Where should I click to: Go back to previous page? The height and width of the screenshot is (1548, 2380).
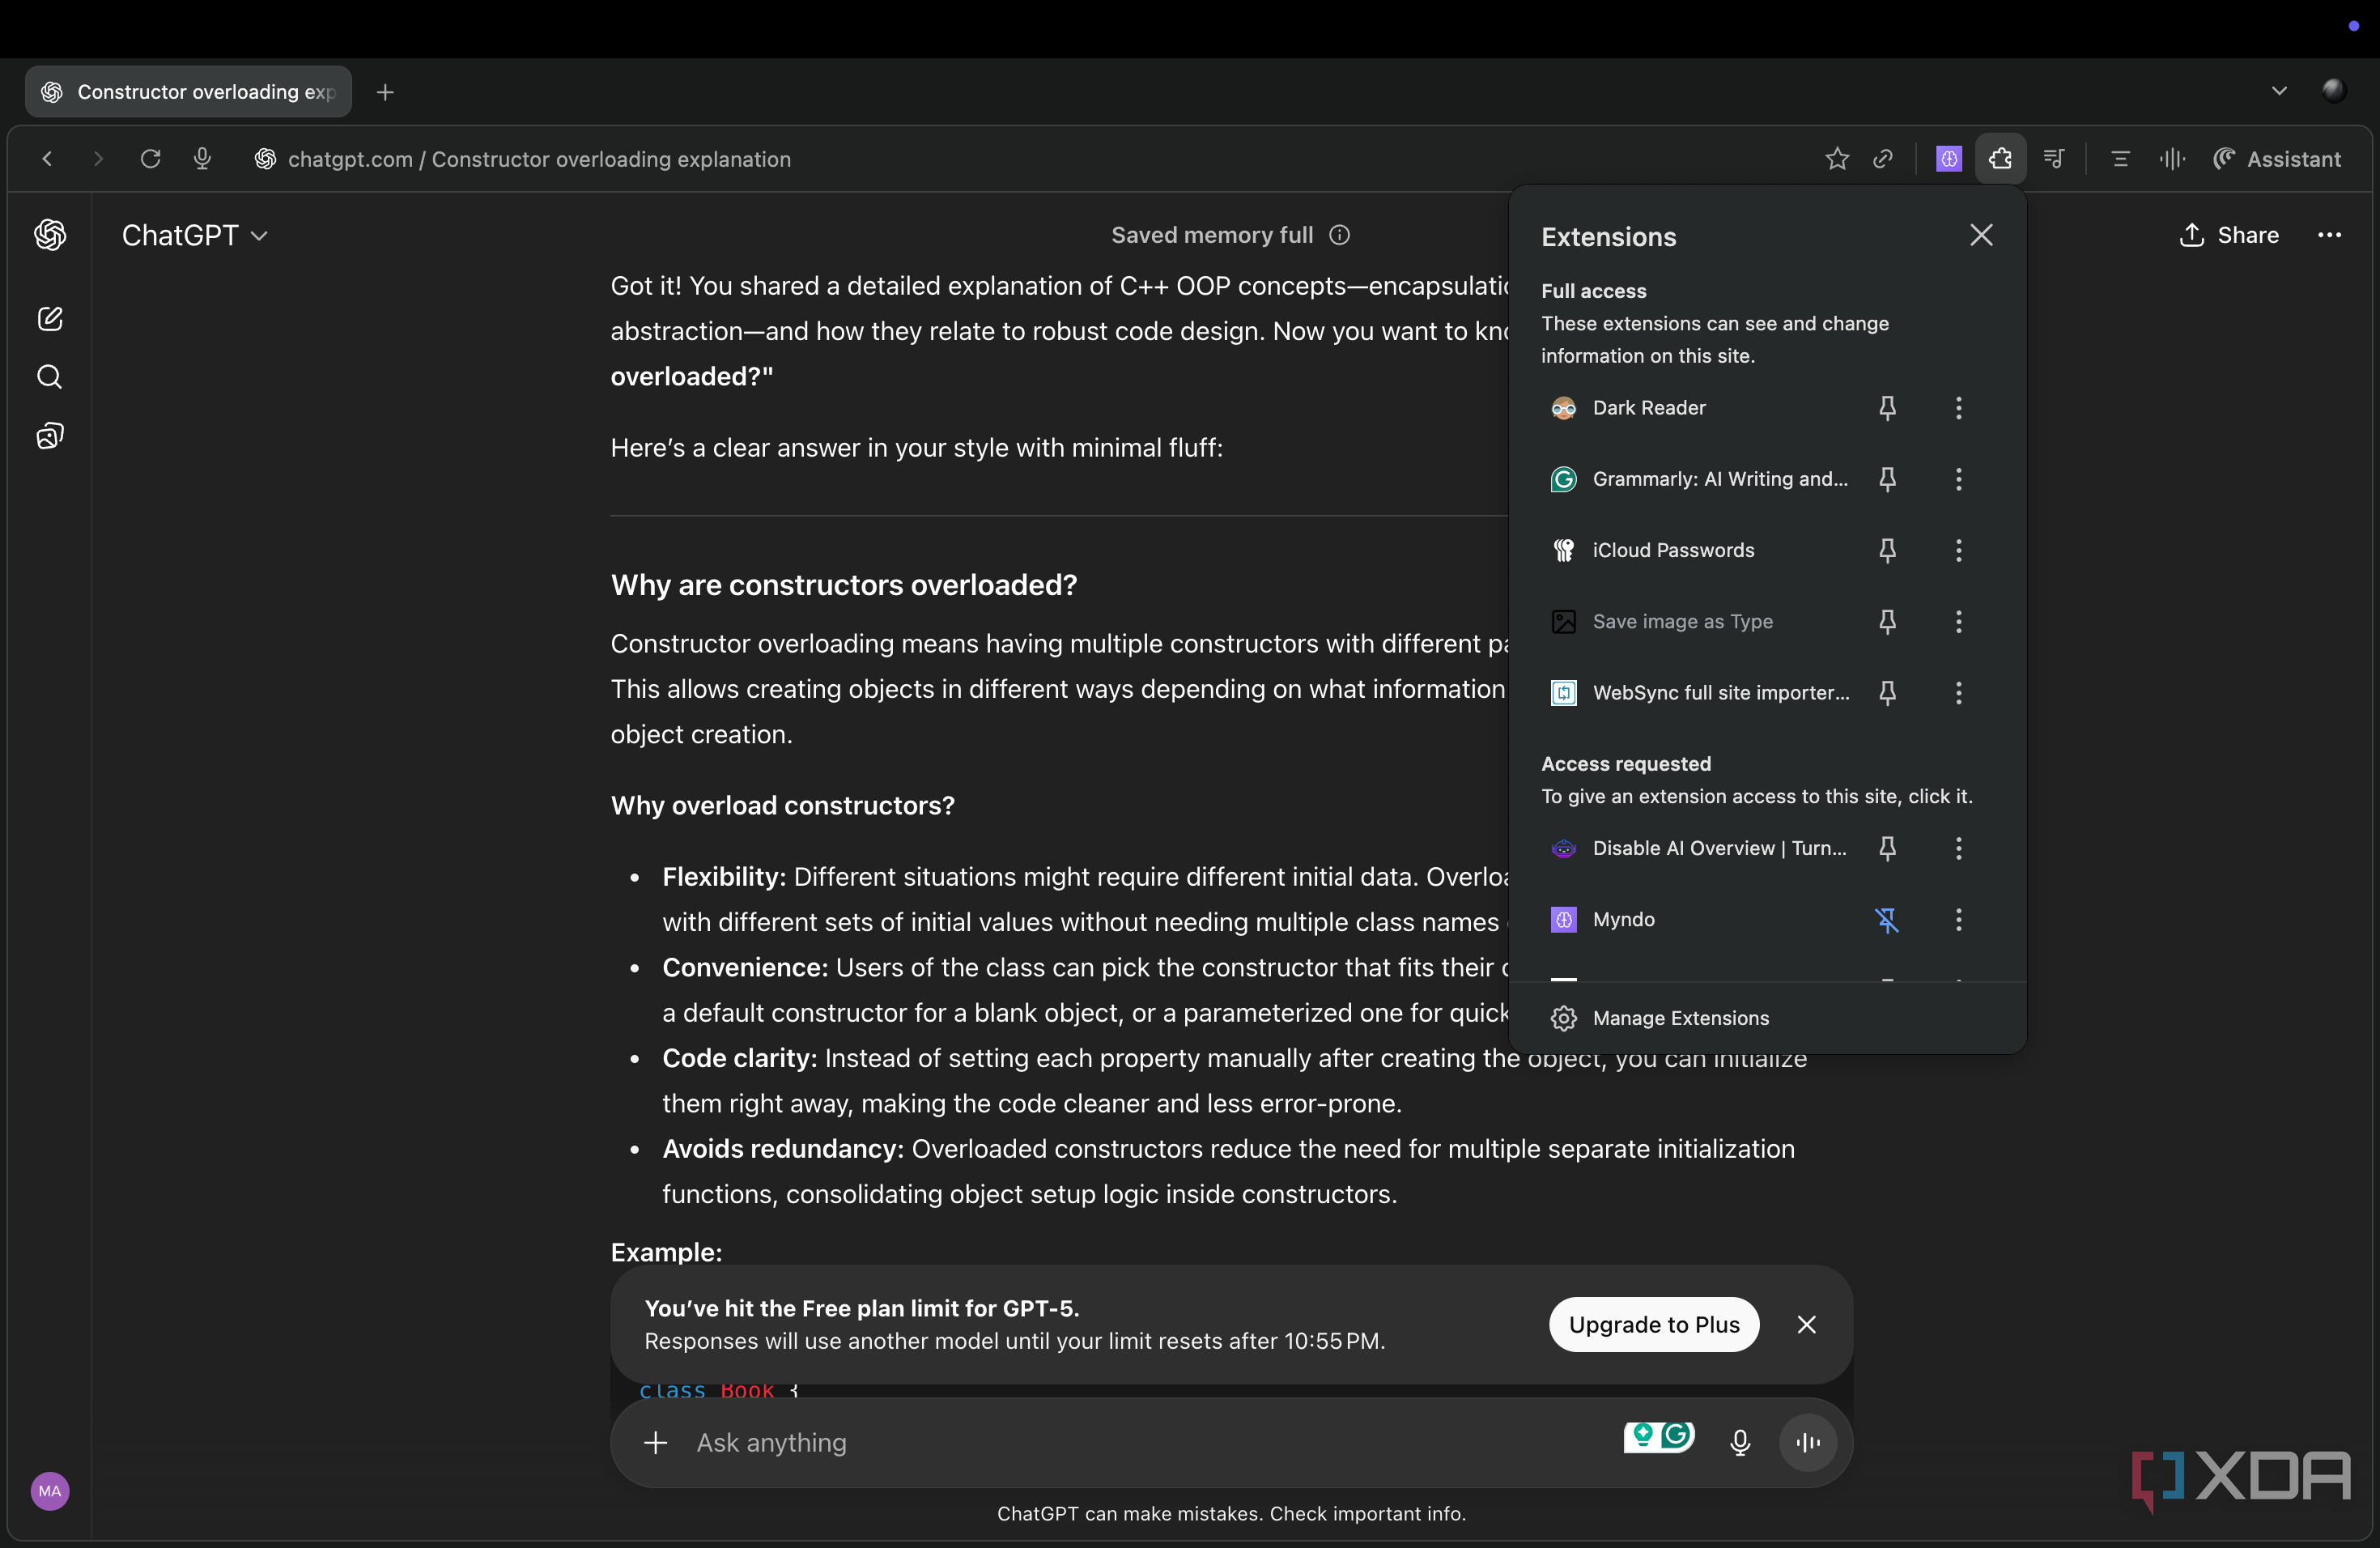pyautogui.click(x=47, y=159)
